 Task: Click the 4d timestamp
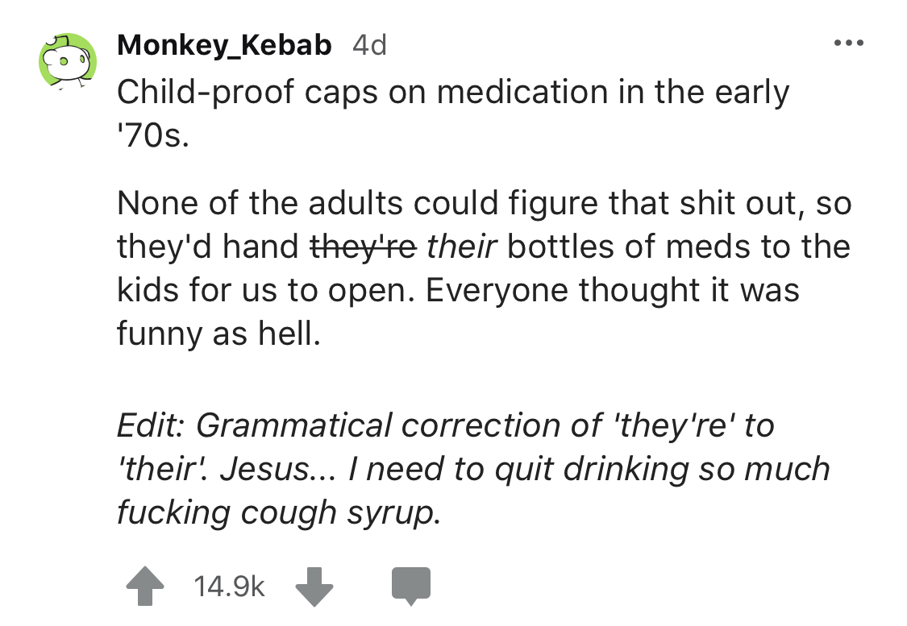[370, 45]
